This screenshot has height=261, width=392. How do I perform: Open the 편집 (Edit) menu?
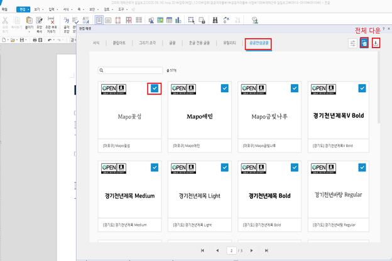pyautogui.click(x=23, y=9)
